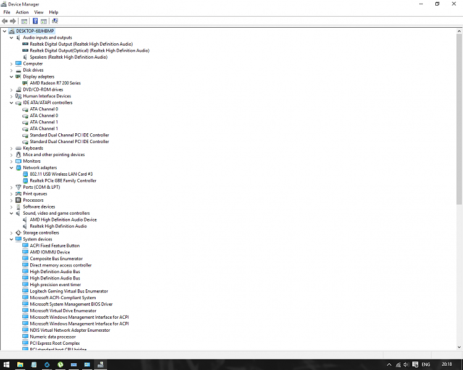Expand the Processors category
463x370 pixels.
11,200
